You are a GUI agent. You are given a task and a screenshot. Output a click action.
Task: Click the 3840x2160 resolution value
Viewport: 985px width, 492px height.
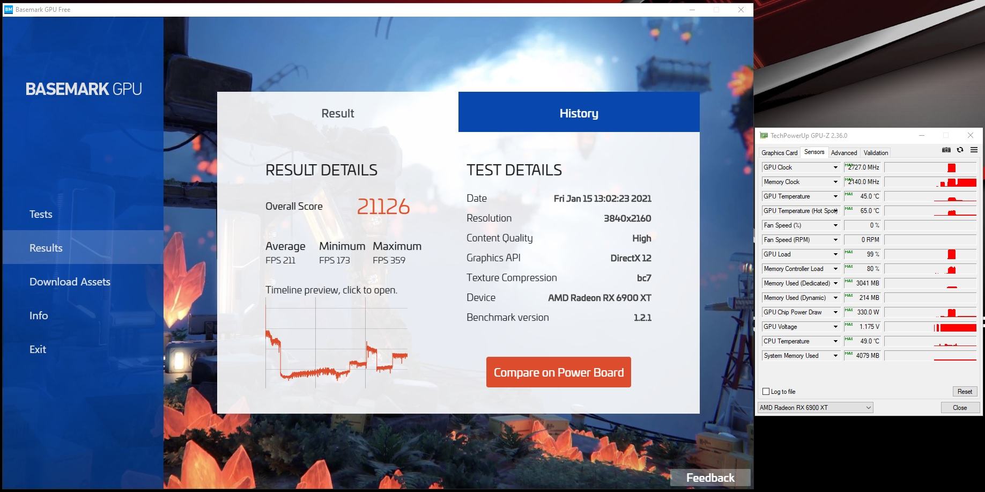pyautogui.click(x=627, y=218)
